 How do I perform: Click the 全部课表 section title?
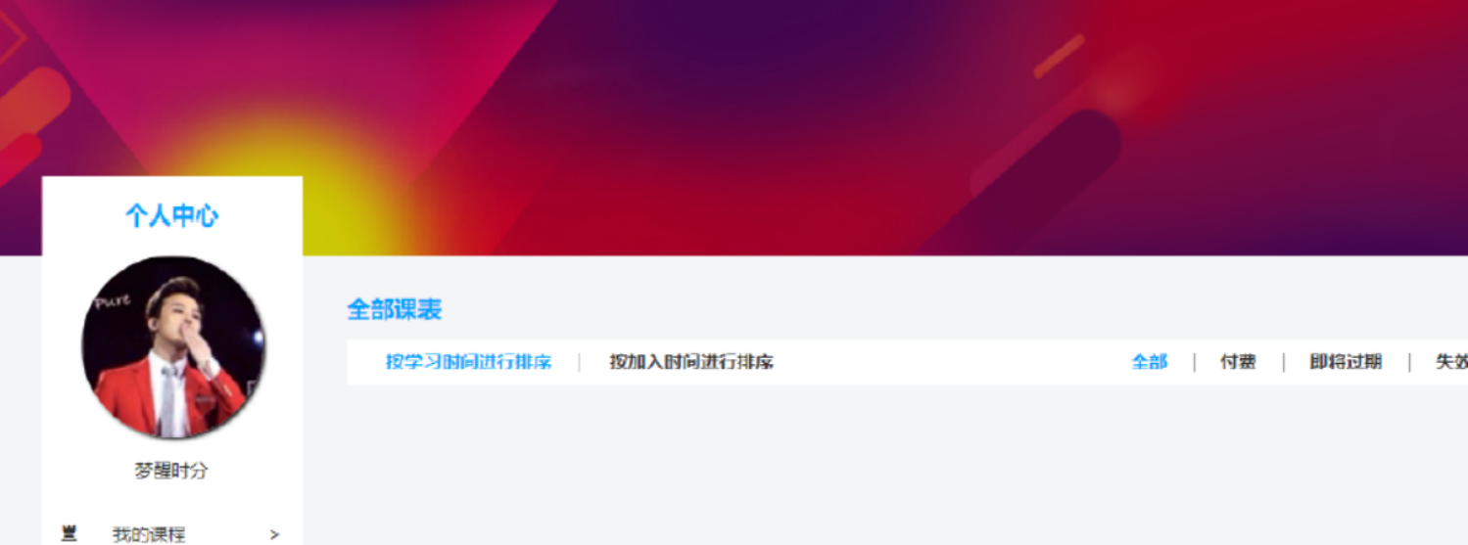tap(395, 310)
